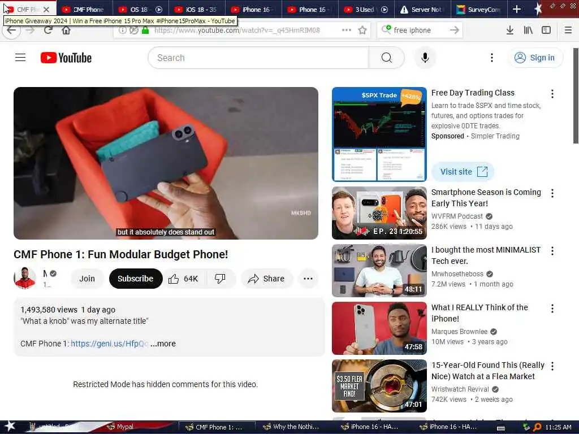Expand description with ...more
This screenshot has height=434, width=579.
(163, 344)
